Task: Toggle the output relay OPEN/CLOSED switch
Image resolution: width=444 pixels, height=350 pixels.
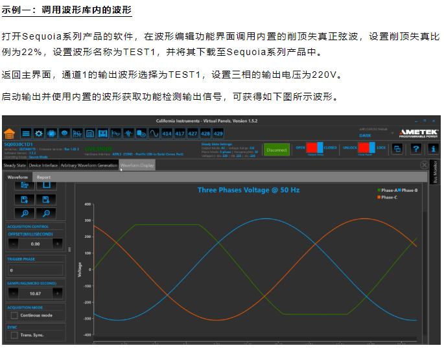Action: pos(314,148)
